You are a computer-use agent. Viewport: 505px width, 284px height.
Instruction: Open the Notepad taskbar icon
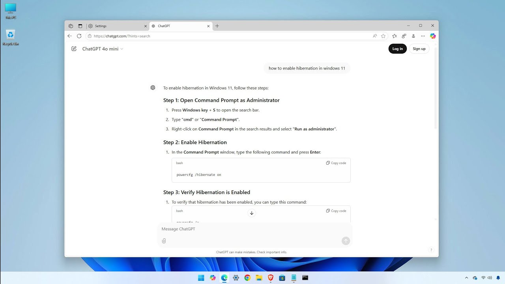coord(294,278)
